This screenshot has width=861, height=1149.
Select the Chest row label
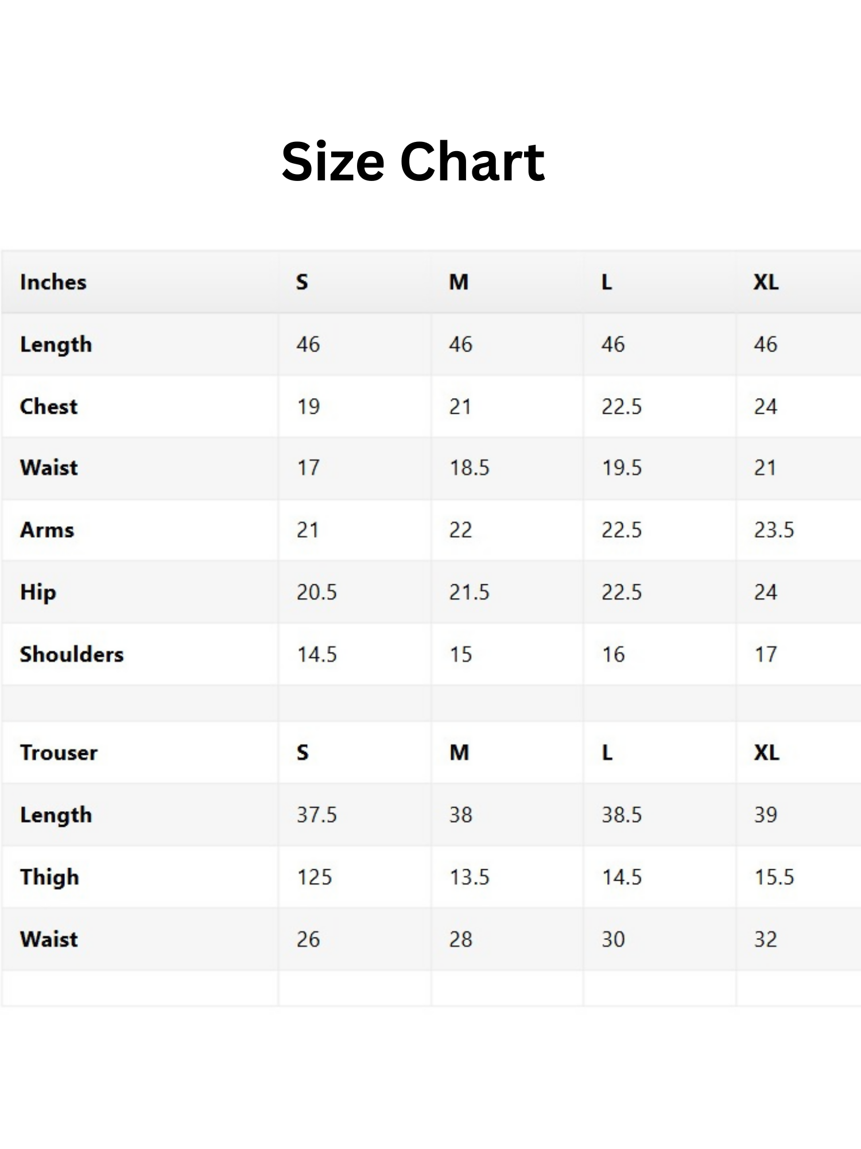point(49,407)
